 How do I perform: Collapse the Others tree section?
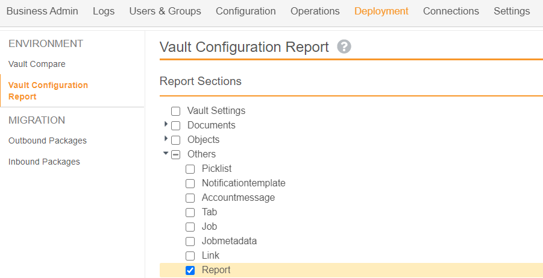[x=166, y=154]
